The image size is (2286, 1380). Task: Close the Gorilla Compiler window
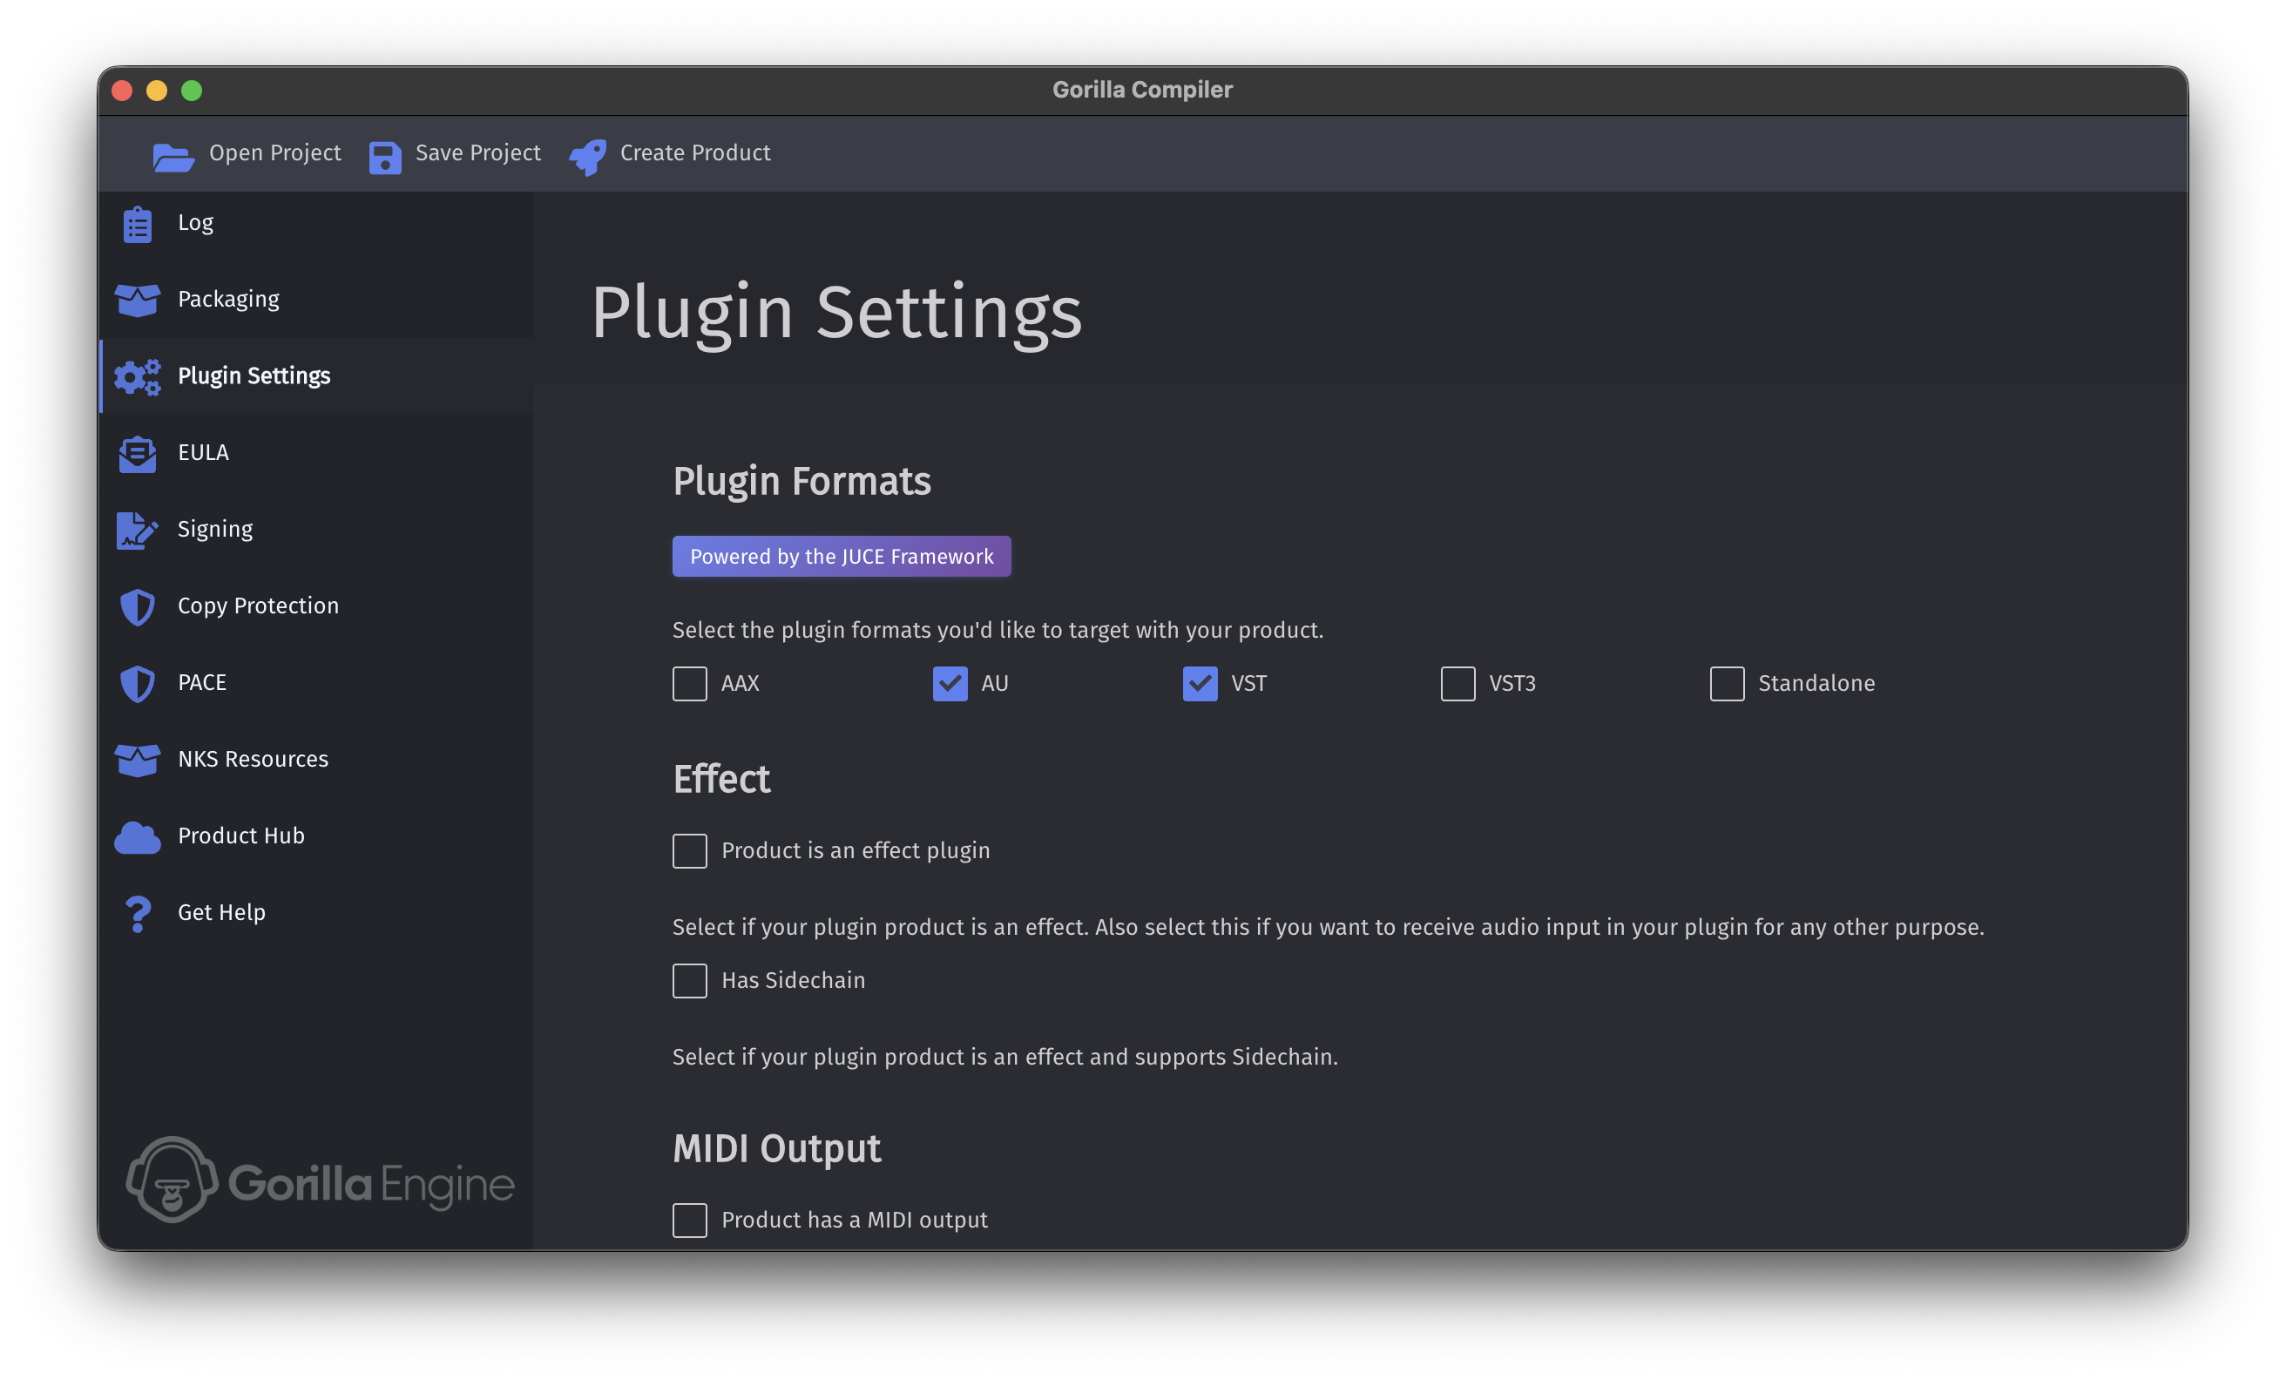pos(122,90)
